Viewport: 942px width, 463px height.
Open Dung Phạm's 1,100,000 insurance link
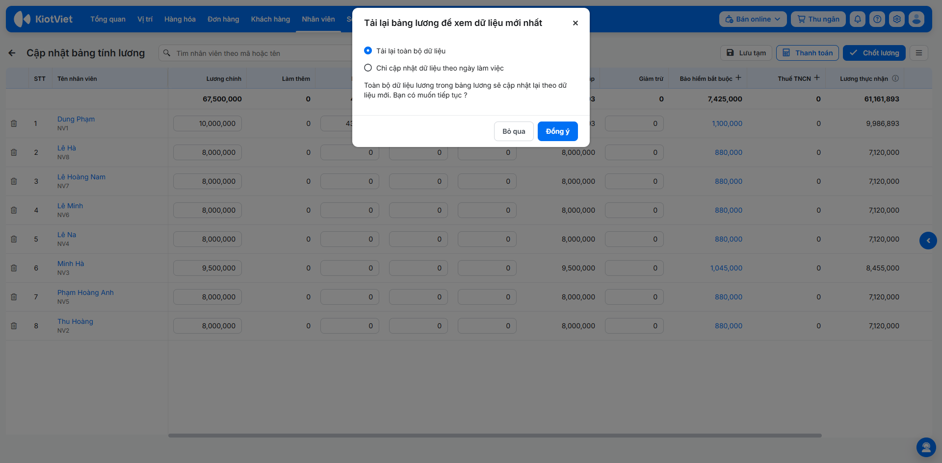727,123
